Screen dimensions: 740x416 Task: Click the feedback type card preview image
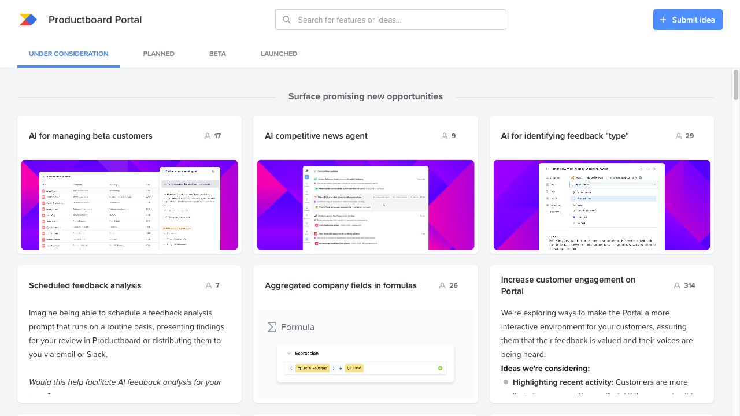[x=602, y=205]
